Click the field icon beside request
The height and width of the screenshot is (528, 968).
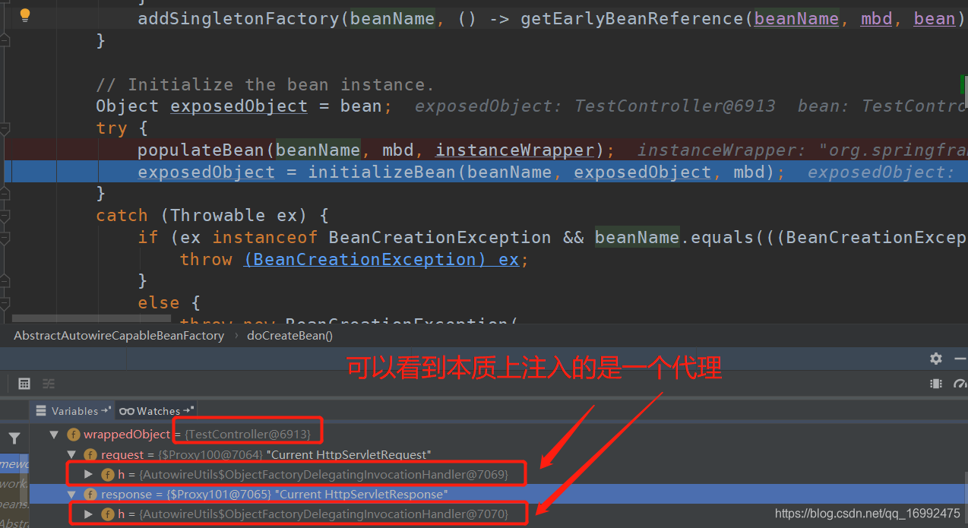pyautogui.click(x=90, y=454)
